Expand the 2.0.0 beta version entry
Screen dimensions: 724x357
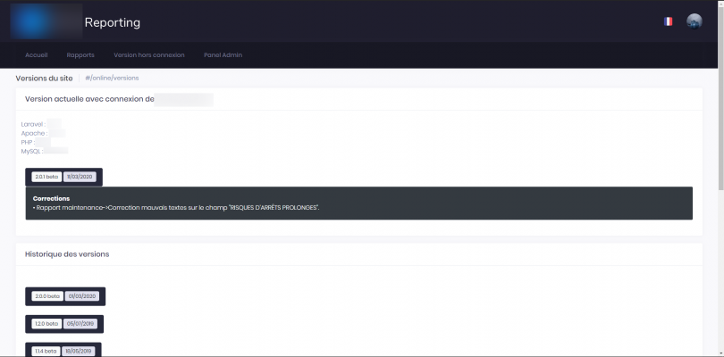tap(46, 295)
